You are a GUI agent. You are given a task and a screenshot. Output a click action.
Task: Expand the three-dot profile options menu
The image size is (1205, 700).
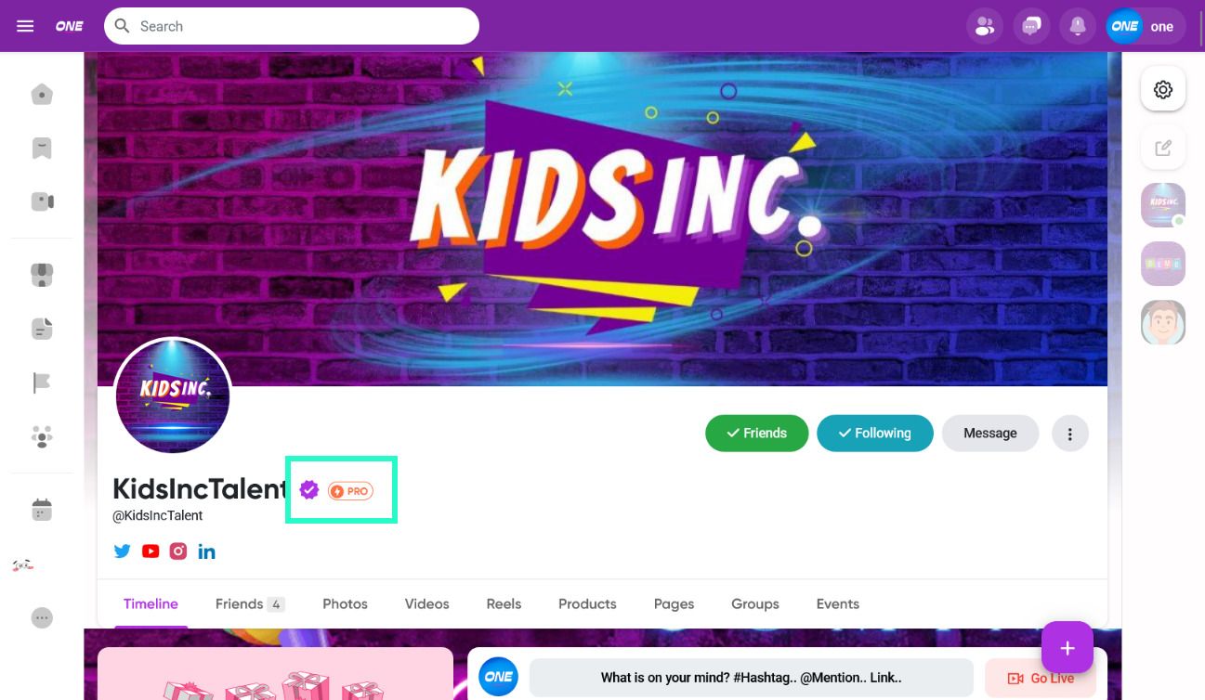tap(1070, 434)
